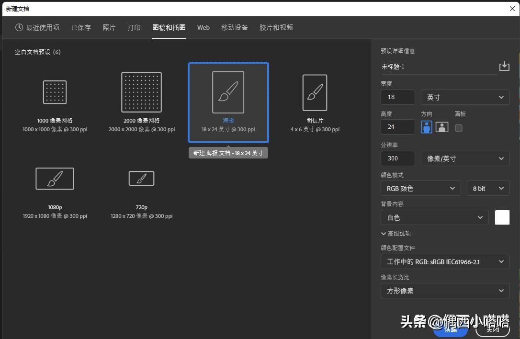Click the white background color swatch
520x339 pixels.
click(502, 217)
